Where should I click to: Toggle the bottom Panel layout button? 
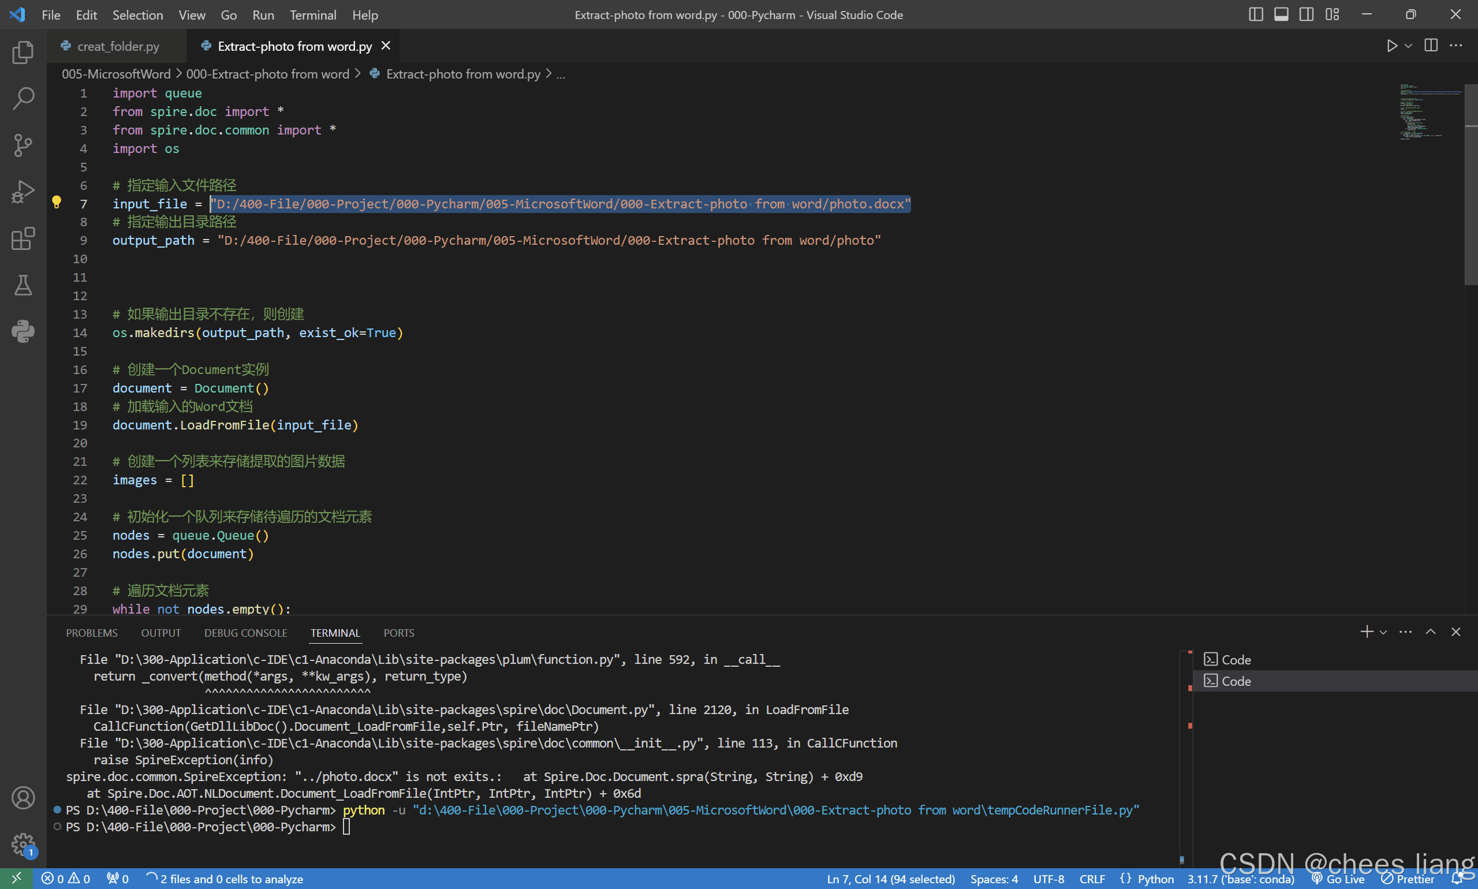tap(1281, 14)
